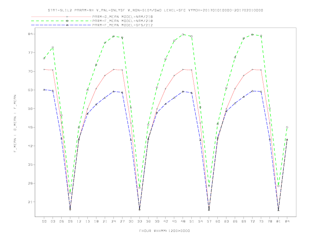The image size is (313, 241).
Task: Click x-axis forecast hour label 51
Action: point(192,221)
